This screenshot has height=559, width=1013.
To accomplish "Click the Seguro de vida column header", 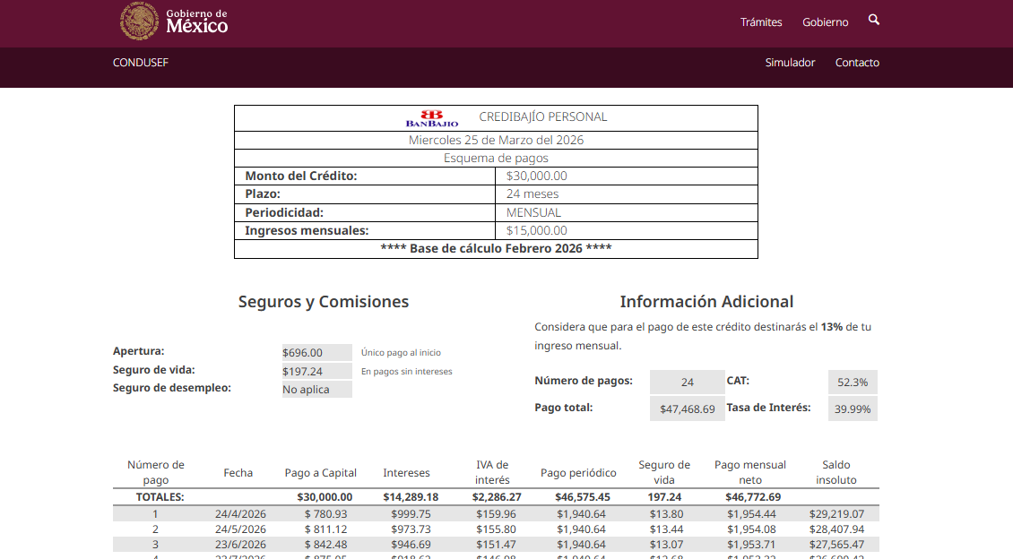I will pos(664,472).
